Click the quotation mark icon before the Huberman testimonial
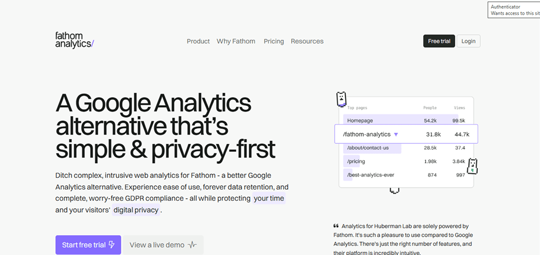Image resolution: width=540 pixels, height=255 pixels. 336,226
